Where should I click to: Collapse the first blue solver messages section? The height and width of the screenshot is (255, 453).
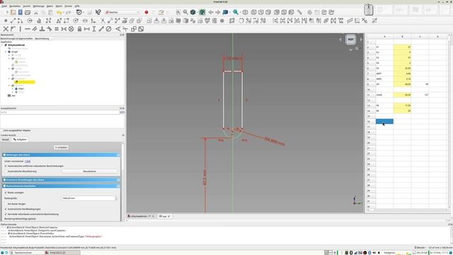tap(118, 155)
